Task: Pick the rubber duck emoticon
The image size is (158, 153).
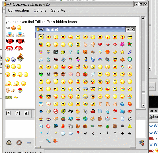Action: click(x=78, y=111)
